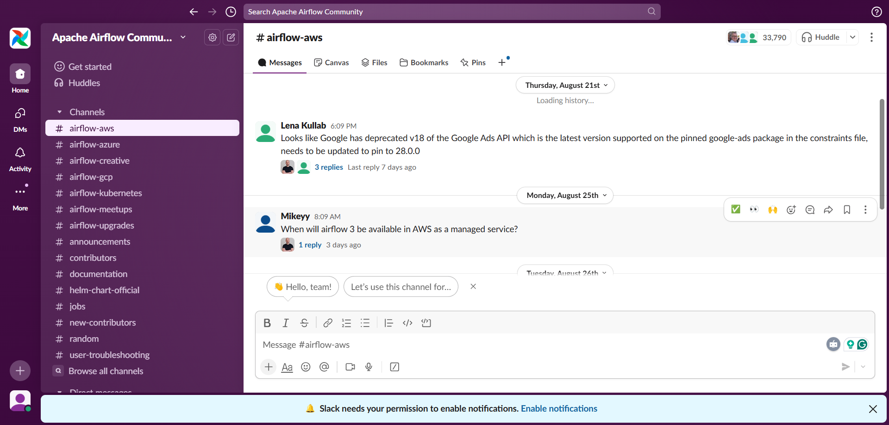889x425 pixels.
Task: Start a new message with compose icon
Action: click(x=231, y=37)
